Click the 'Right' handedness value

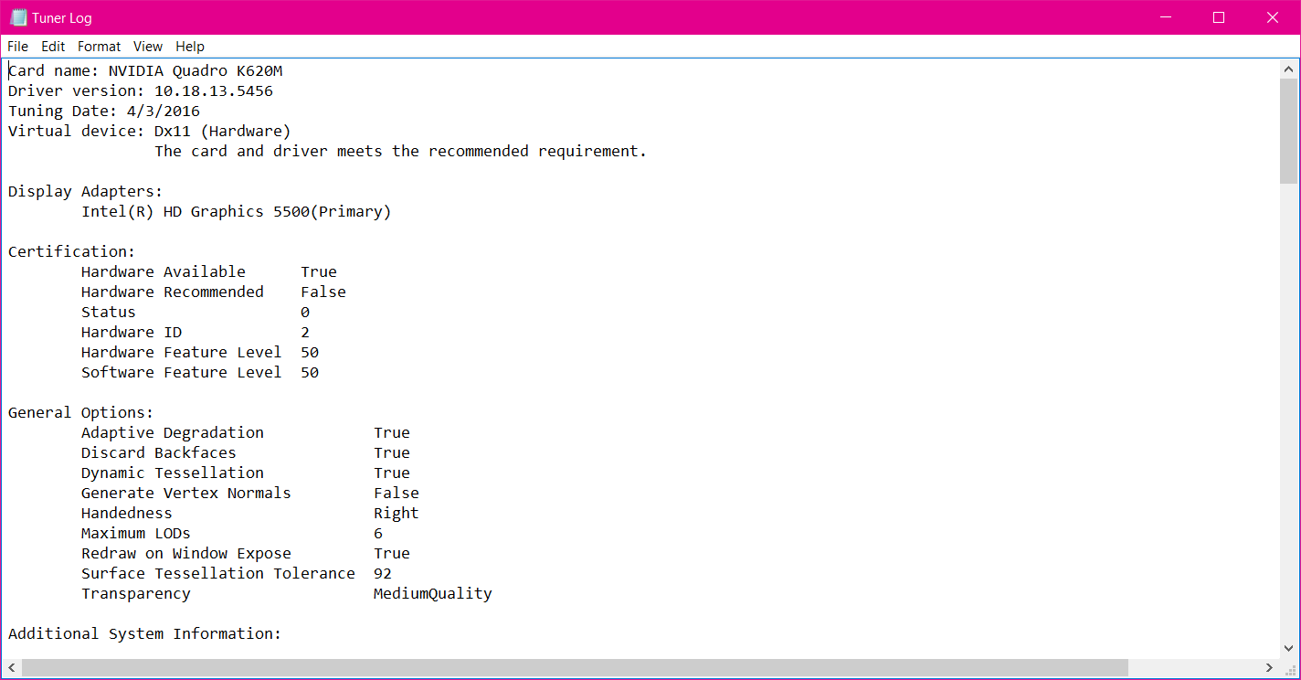click(x=397, y=513)
